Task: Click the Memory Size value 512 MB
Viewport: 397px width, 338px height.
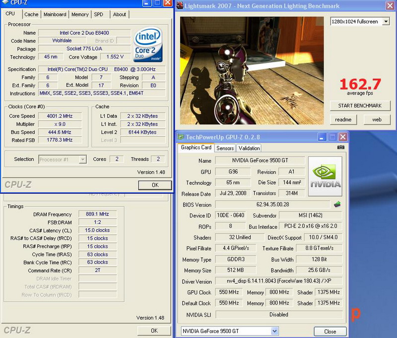Action: [x=235, y=270]
